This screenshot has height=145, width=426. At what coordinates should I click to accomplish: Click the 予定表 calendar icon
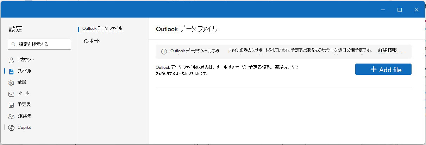11,105
